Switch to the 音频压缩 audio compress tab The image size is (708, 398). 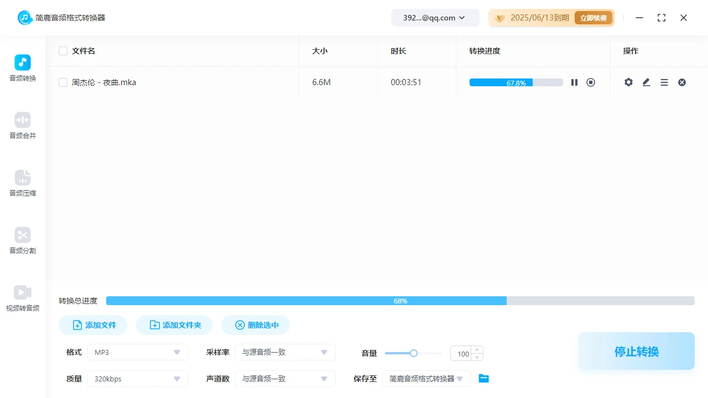click(x=23, y=184)
